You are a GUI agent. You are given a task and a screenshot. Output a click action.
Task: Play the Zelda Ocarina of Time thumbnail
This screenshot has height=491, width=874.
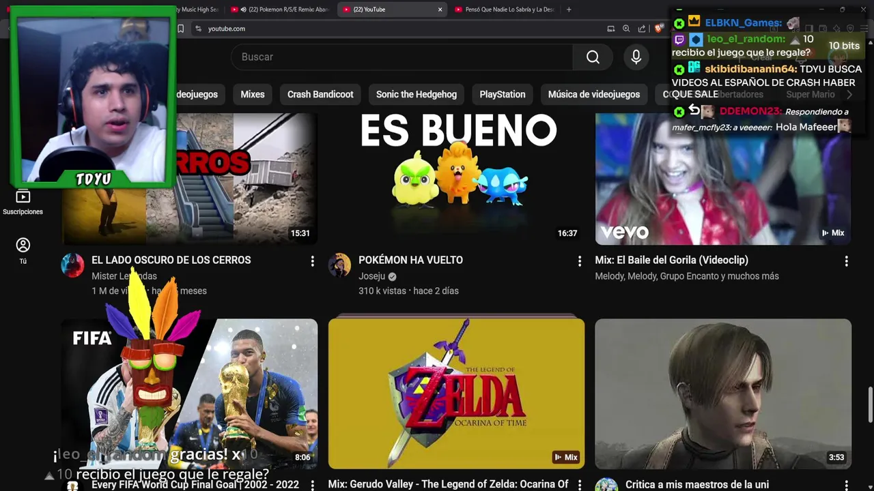pyautogui.click(x=456, y=393)
